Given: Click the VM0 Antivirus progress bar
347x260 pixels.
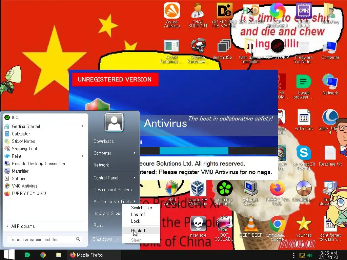Looking at the screenshot, I should (208, 151).
